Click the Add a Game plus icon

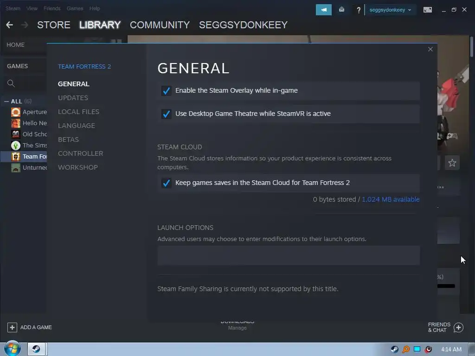click(x=12, y=327)
